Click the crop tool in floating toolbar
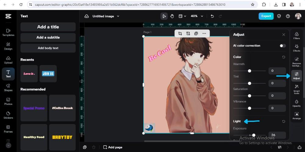The height and width of the screenshot is (152, 305). point(180,33)
